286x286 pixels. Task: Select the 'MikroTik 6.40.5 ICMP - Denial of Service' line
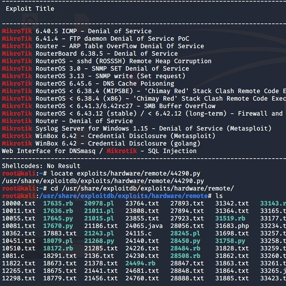(x=77, y=31)
